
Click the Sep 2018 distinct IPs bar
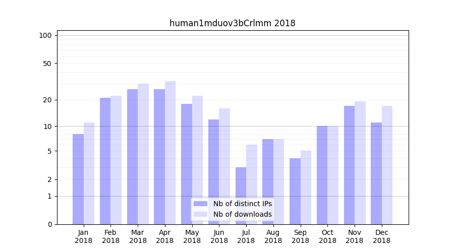pos(295,191)
